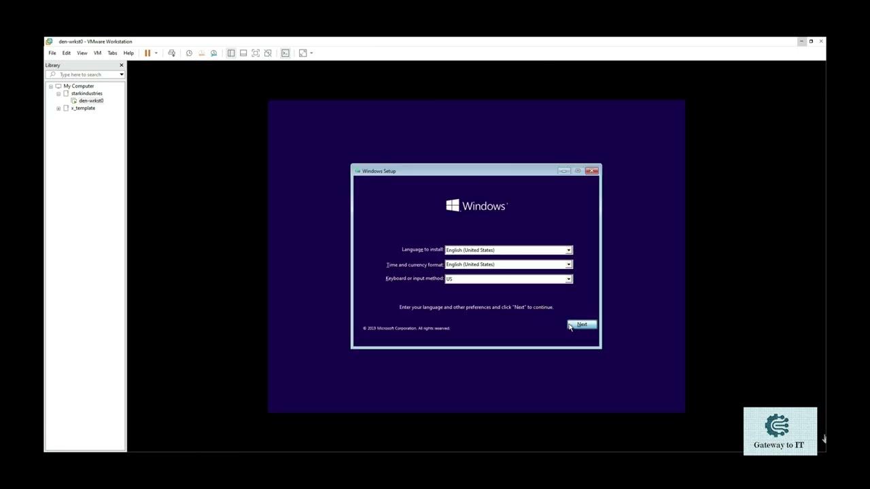Take a snapshot of this virtual machine
Image resolution: width=870 pixels, height=489 pixels.
point(189,53)
